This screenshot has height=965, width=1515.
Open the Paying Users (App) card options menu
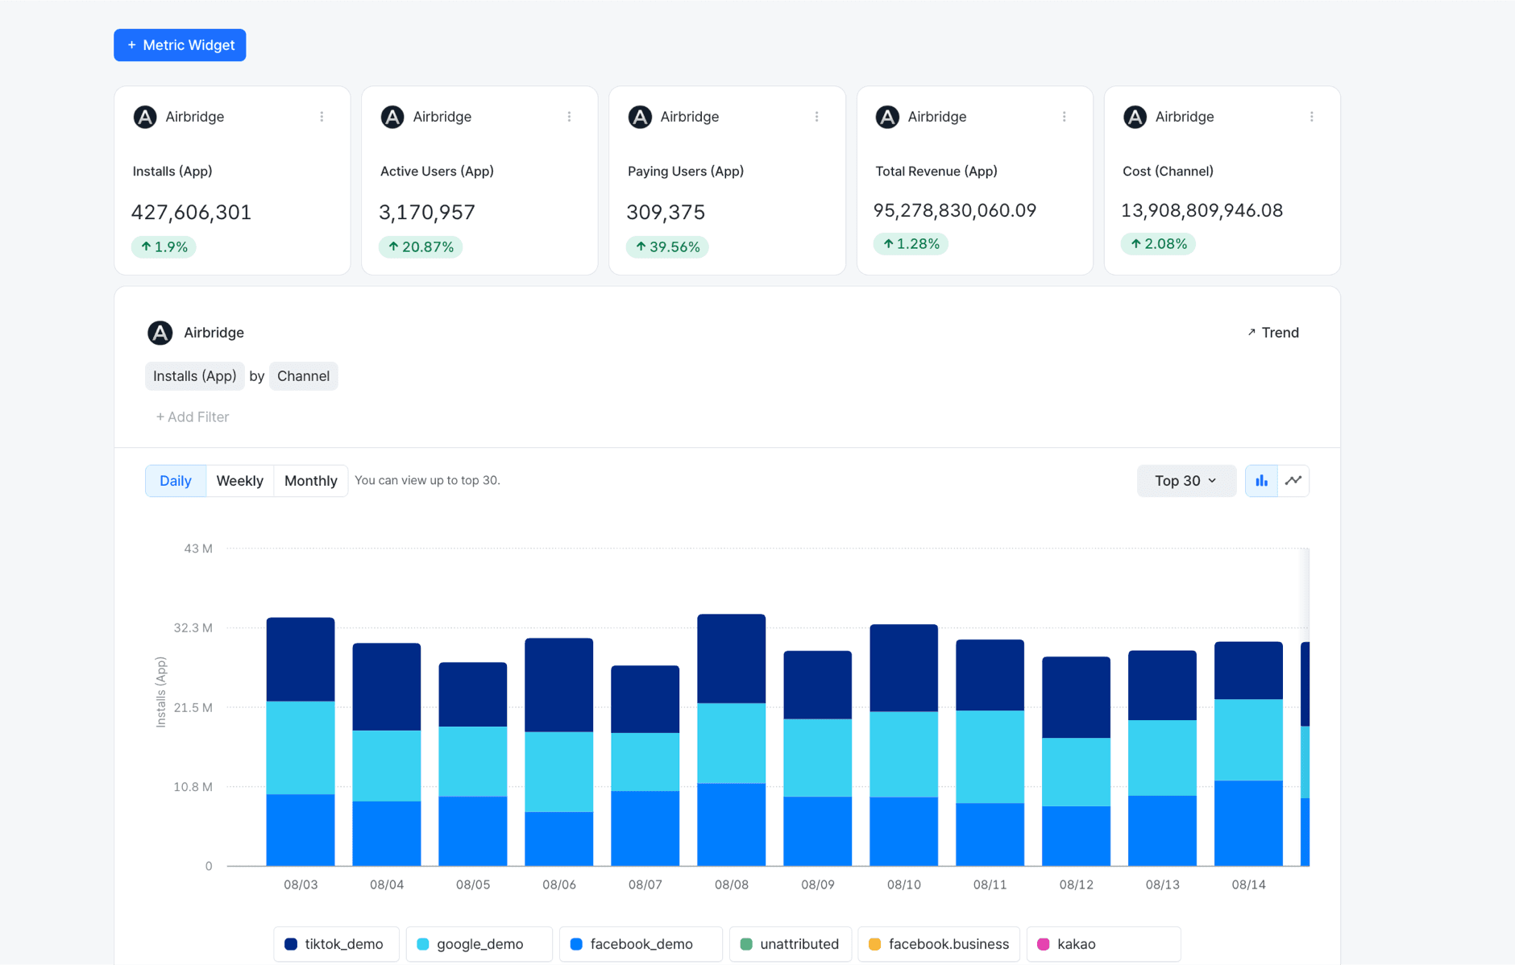(x=816, y=117)
